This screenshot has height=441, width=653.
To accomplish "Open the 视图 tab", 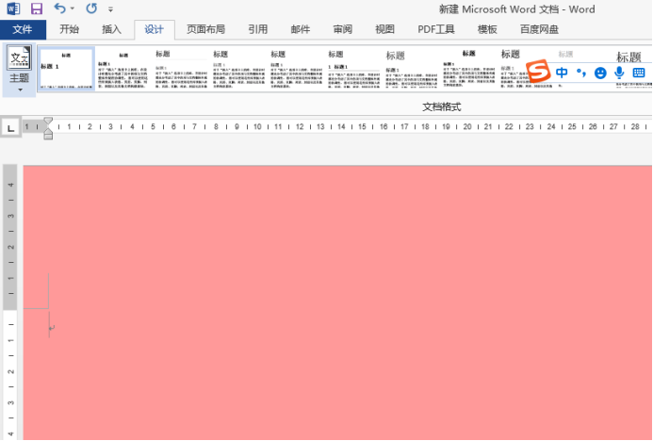I will [384, 29].
